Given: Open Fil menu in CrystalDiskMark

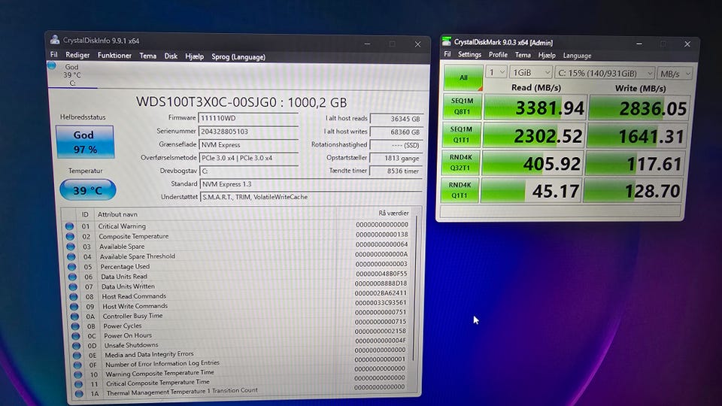Looking at the screenshot, I should (447, 54).
